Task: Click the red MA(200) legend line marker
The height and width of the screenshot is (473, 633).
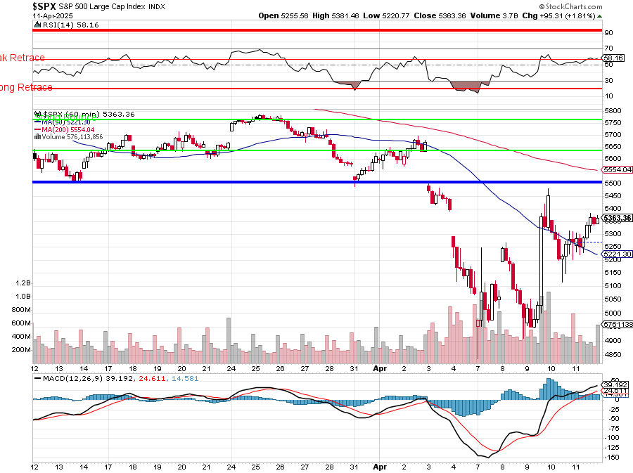Action: 35,129
